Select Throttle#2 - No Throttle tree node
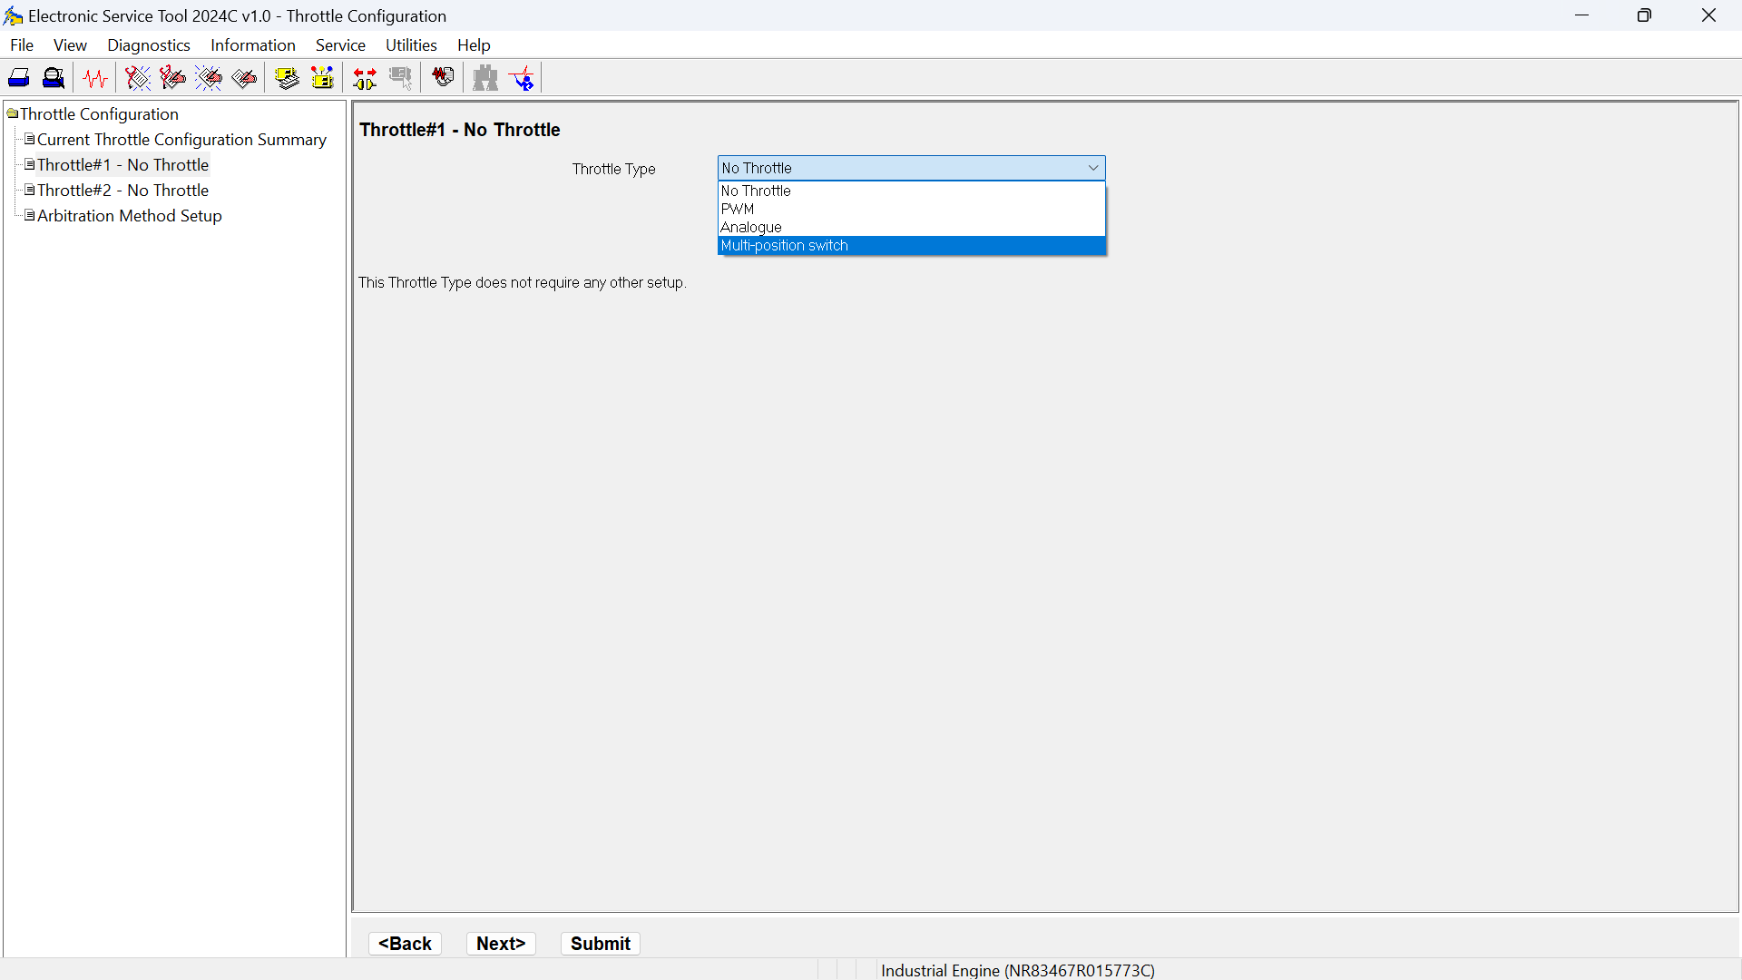 tap(122, 191)
